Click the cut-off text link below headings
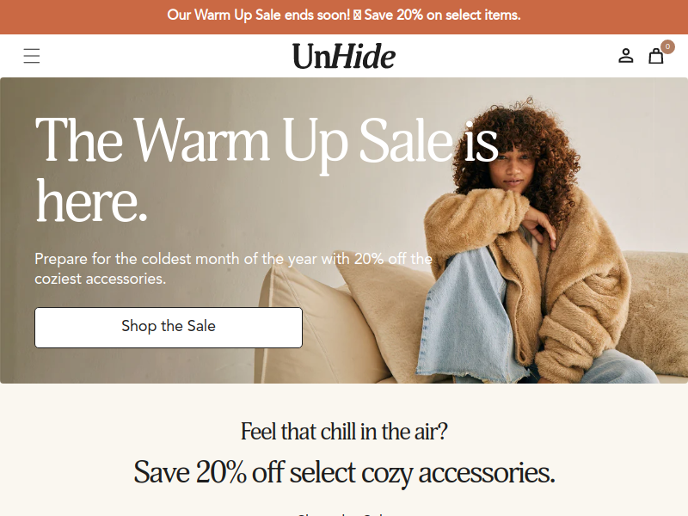Screen dimensions: 688x516 tap(344, 513)
